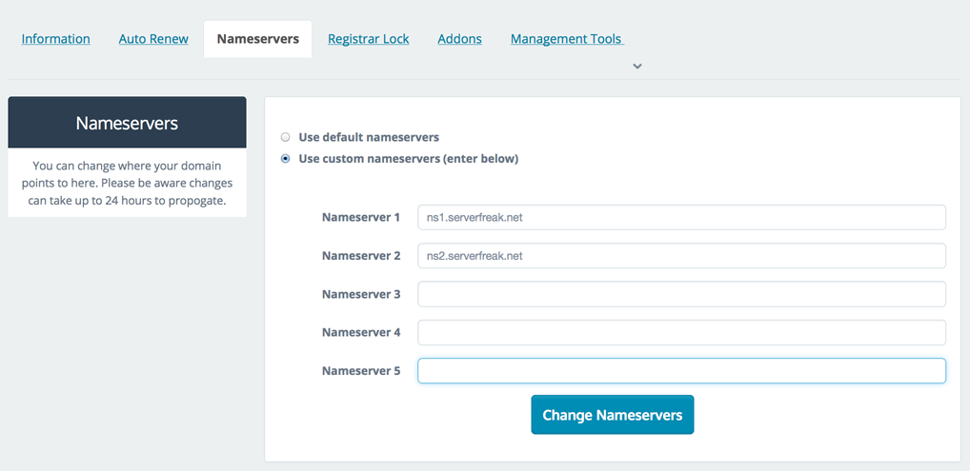Click the highlighted Nameserver 5 field
Viewport: 970px width, 471px height.
coord(681,371)
